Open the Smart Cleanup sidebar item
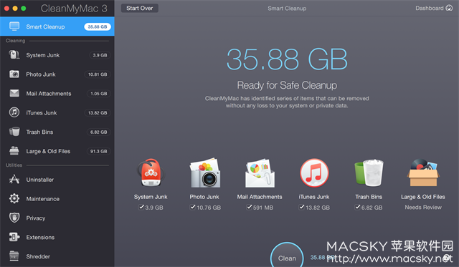Image resolution: width=459 pixels, height=267 pixels. pyautogui.click(x=57, y=26)
